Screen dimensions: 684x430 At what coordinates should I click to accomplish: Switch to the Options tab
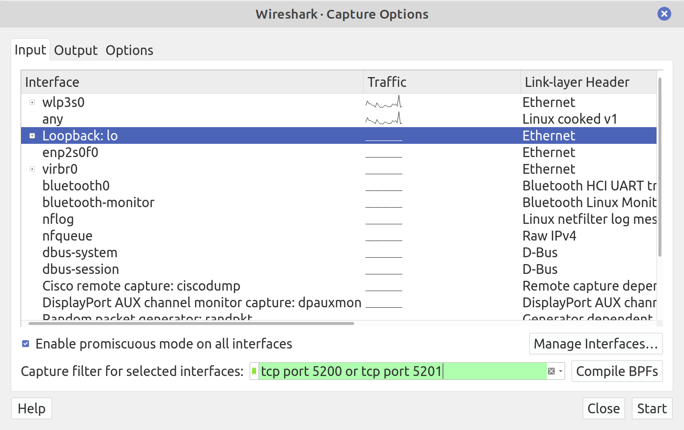coord(129,50)
